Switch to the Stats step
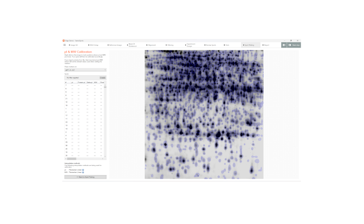 [x=227, y=45]
